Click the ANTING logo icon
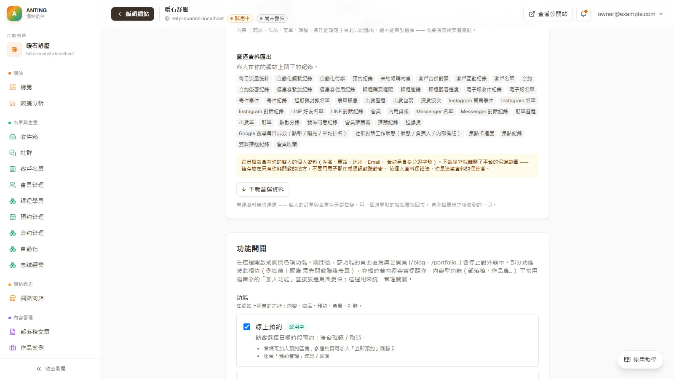 click(14, 13)
